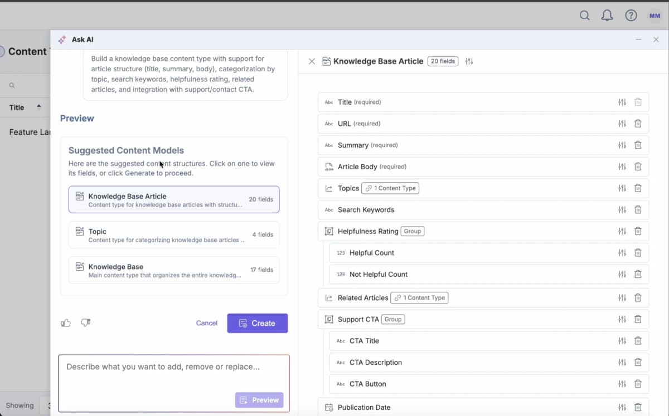This screenshot has width=669, height=416.
Task: Open settings for Search Keywords field
Action: pos(622,210)
